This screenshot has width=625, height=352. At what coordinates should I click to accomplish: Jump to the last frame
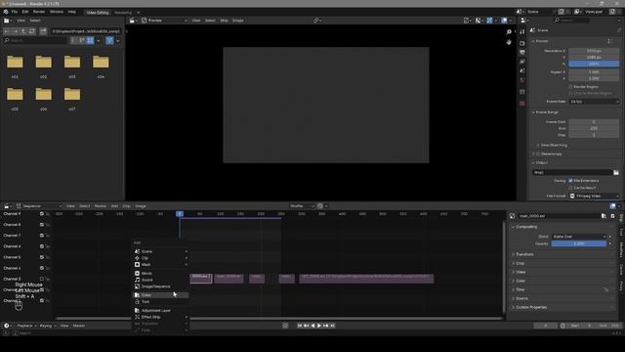coord(332,326)
